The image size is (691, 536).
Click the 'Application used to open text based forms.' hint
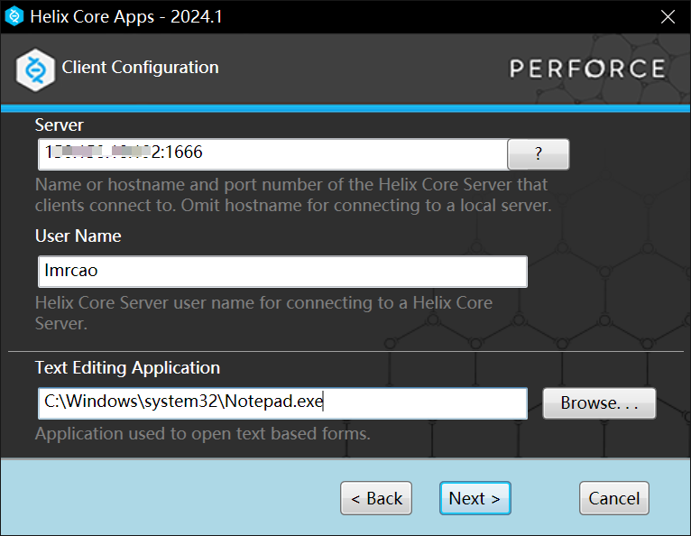(203, 434)
